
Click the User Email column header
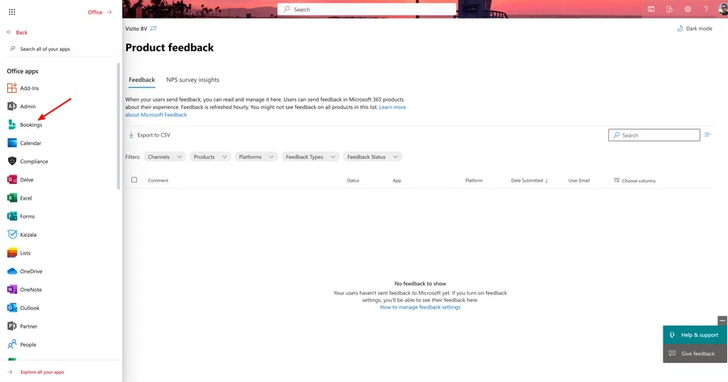click(x=579, y=180)
